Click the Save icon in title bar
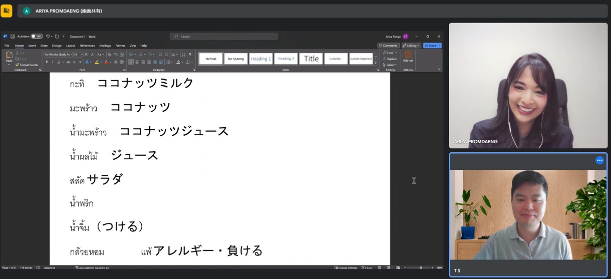 (x=13, y=37)
